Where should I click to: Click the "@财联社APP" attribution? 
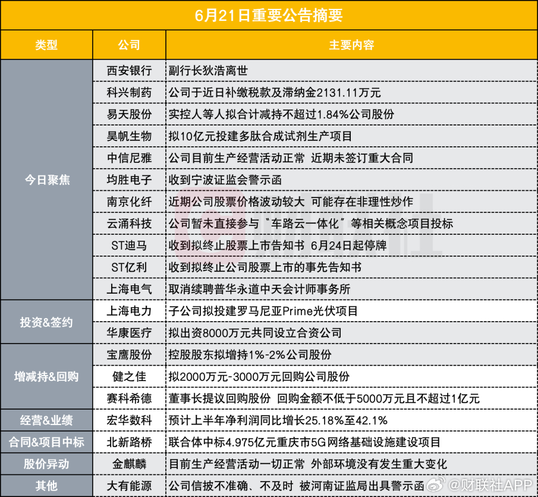490,485
